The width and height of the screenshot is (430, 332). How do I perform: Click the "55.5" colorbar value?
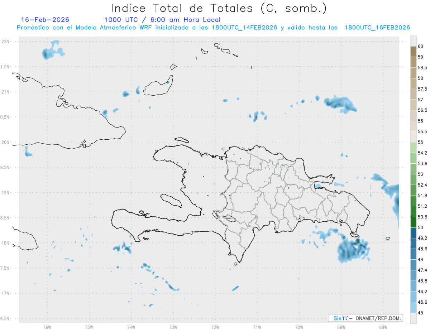422,131
